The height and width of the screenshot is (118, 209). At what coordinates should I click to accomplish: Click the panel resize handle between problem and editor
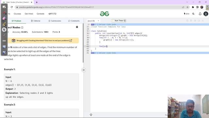84,70
